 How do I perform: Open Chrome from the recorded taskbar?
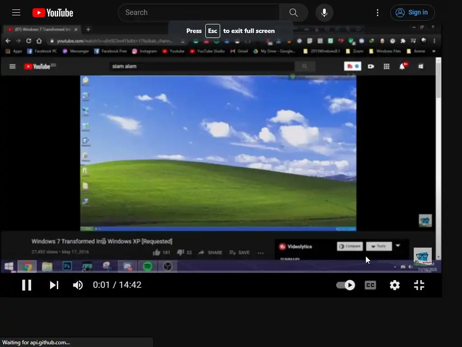[x=27, y=267]
